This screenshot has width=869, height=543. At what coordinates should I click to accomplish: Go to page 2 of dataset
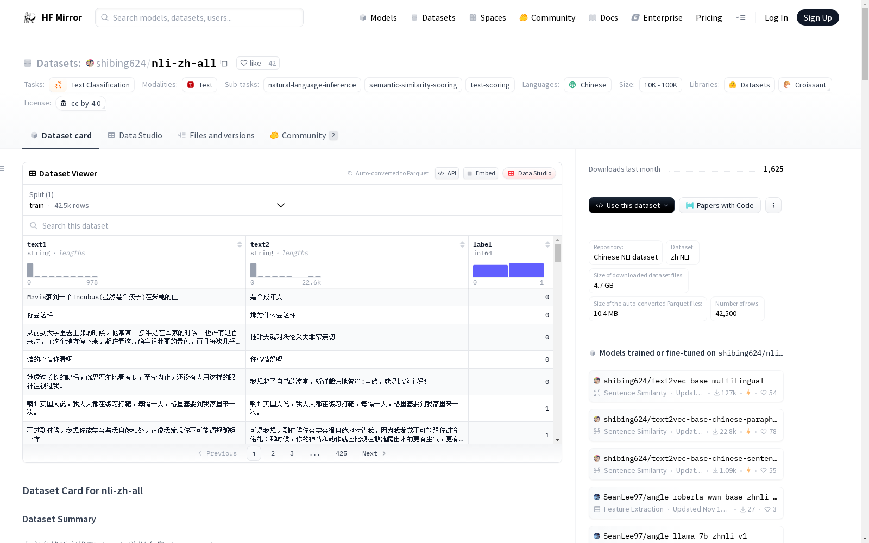pyautogui.click(x=273, y=453)
